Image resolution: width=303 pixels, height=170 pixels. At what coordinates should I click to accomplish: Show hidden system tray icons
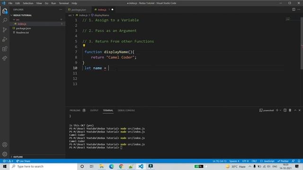[250, 166]
